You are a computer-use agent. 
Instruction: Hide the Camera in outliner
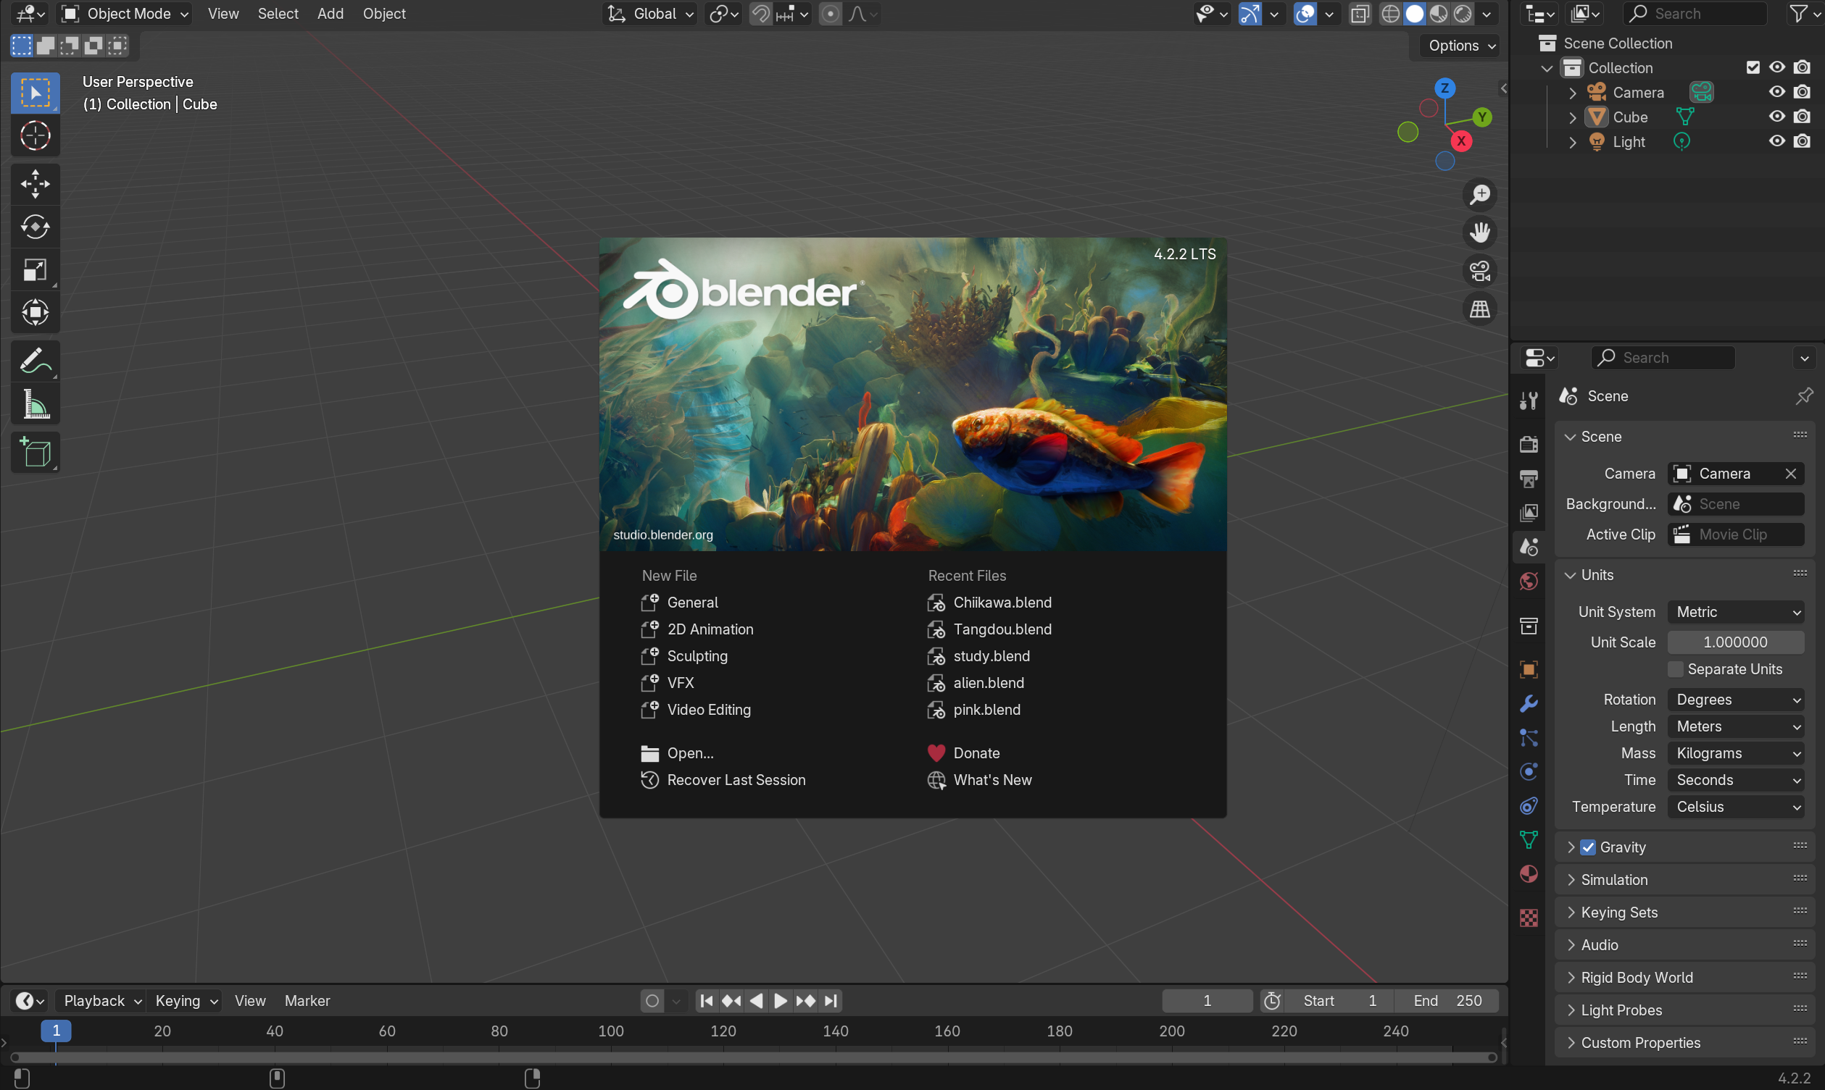click(1776, 92)
